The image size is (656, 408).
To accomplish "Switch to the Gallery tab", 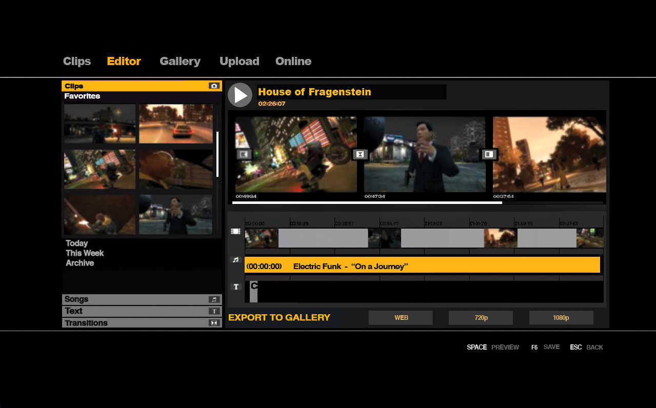I will coord(180,62).
